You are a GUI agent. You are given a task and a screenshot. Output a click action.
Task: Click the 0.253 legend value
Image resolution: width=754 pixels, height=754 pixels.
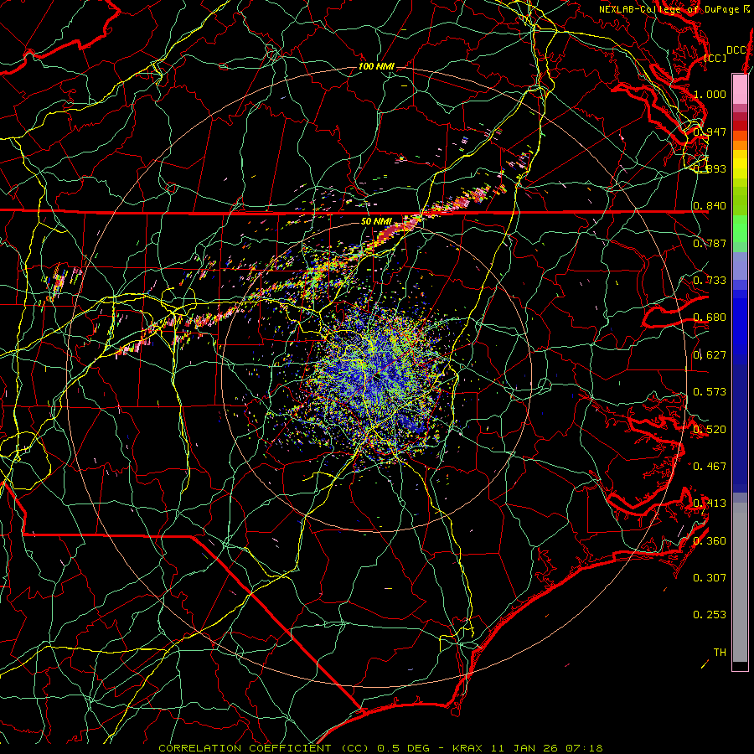click(710, 615)
